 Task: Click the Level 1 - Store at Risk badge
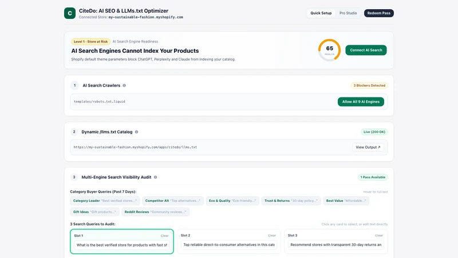click(90, 41)
